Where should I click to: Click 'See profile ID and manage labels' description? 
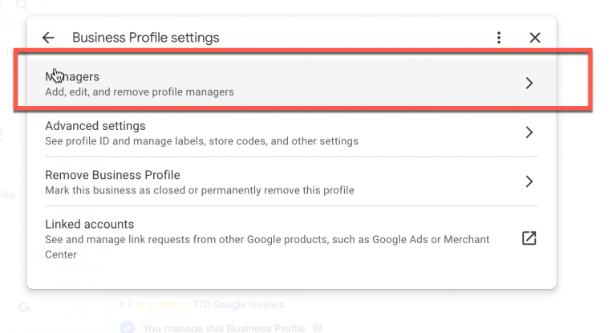pos(201,141)
